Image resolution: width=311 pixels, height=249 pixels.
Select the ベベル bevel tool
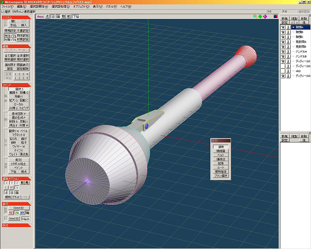point(24,131)
